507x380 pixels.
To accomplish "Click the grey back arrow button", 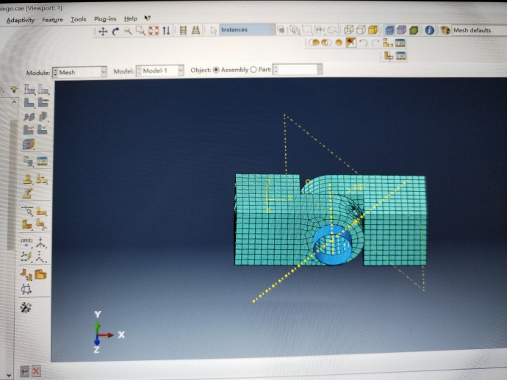I will pos(24,371).
